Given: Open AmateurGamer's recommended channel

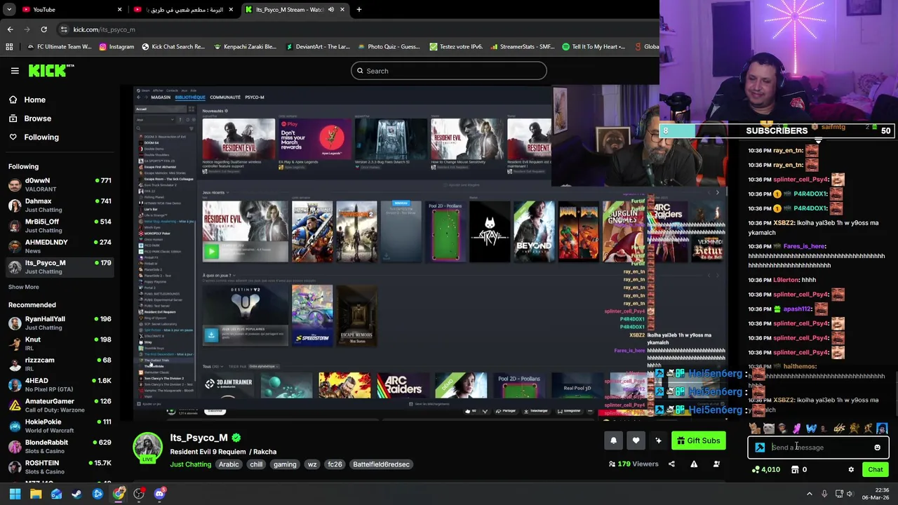Looking at the screenshot, I should pos(60,405).
